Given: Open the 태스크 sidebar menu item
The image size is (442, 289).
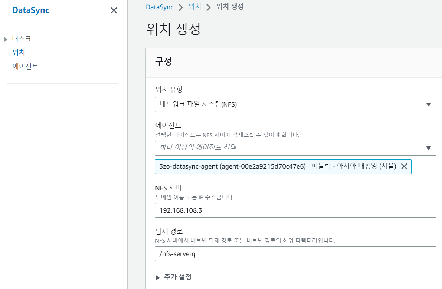Looking at the screenshot, I should click(22, 39).
